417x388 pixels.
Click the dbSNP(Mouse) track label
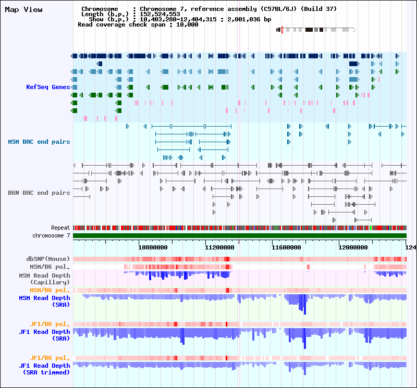[48, 259]
